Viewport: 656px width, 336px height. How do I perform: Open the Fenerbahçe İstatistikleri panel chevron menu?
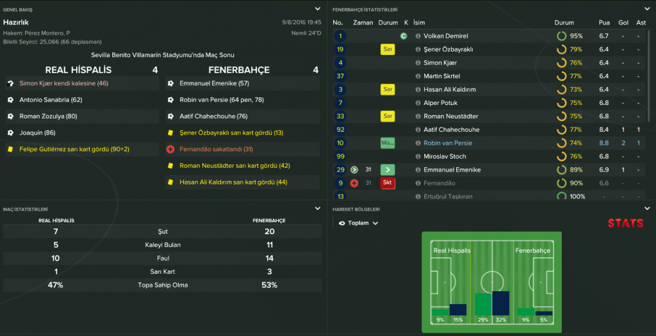tap(647, 9)
